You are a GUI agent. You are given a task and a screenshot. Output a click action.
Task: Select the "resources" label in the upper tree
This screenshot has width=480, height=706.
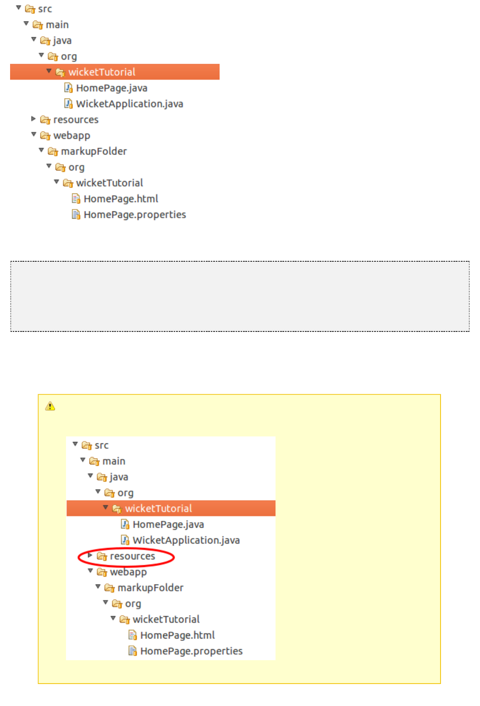(76, 120)
